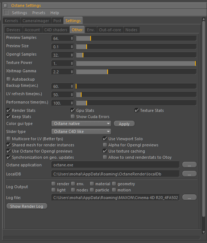Switch to the Post tab
The height and width of the screenshot is (243, 207).
pos(57,21)
